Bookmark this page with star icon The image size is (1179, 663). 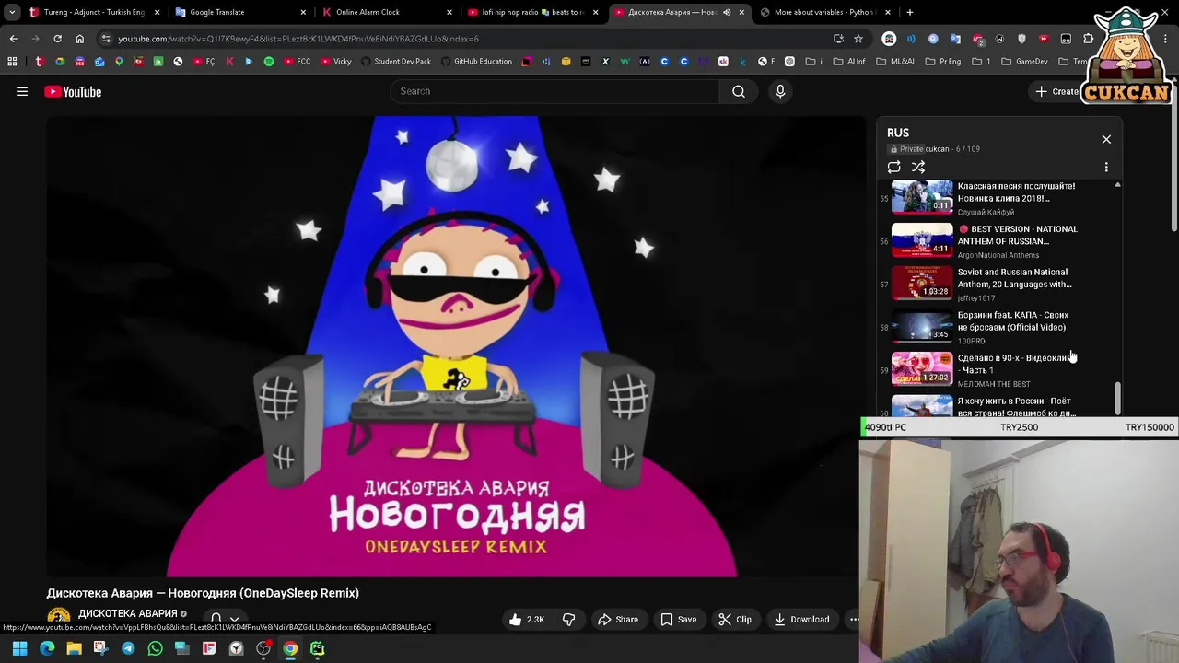point(858,39)
